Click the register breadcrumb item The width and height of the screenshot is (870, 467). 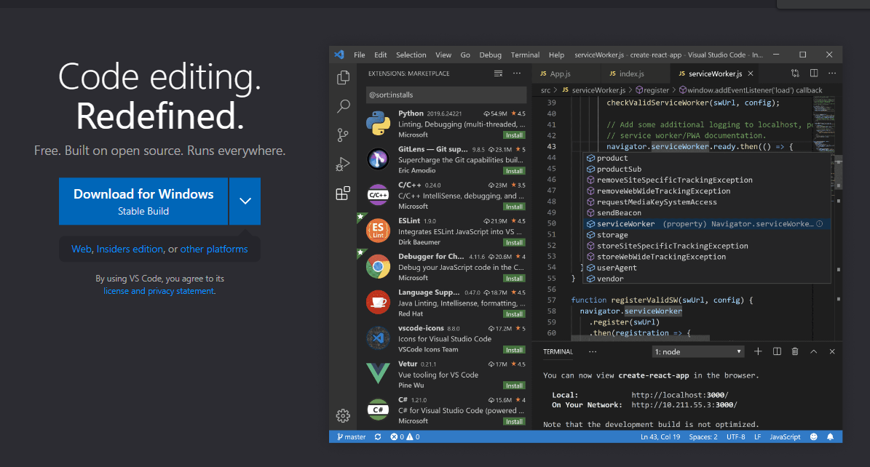[x=652, y=90]
